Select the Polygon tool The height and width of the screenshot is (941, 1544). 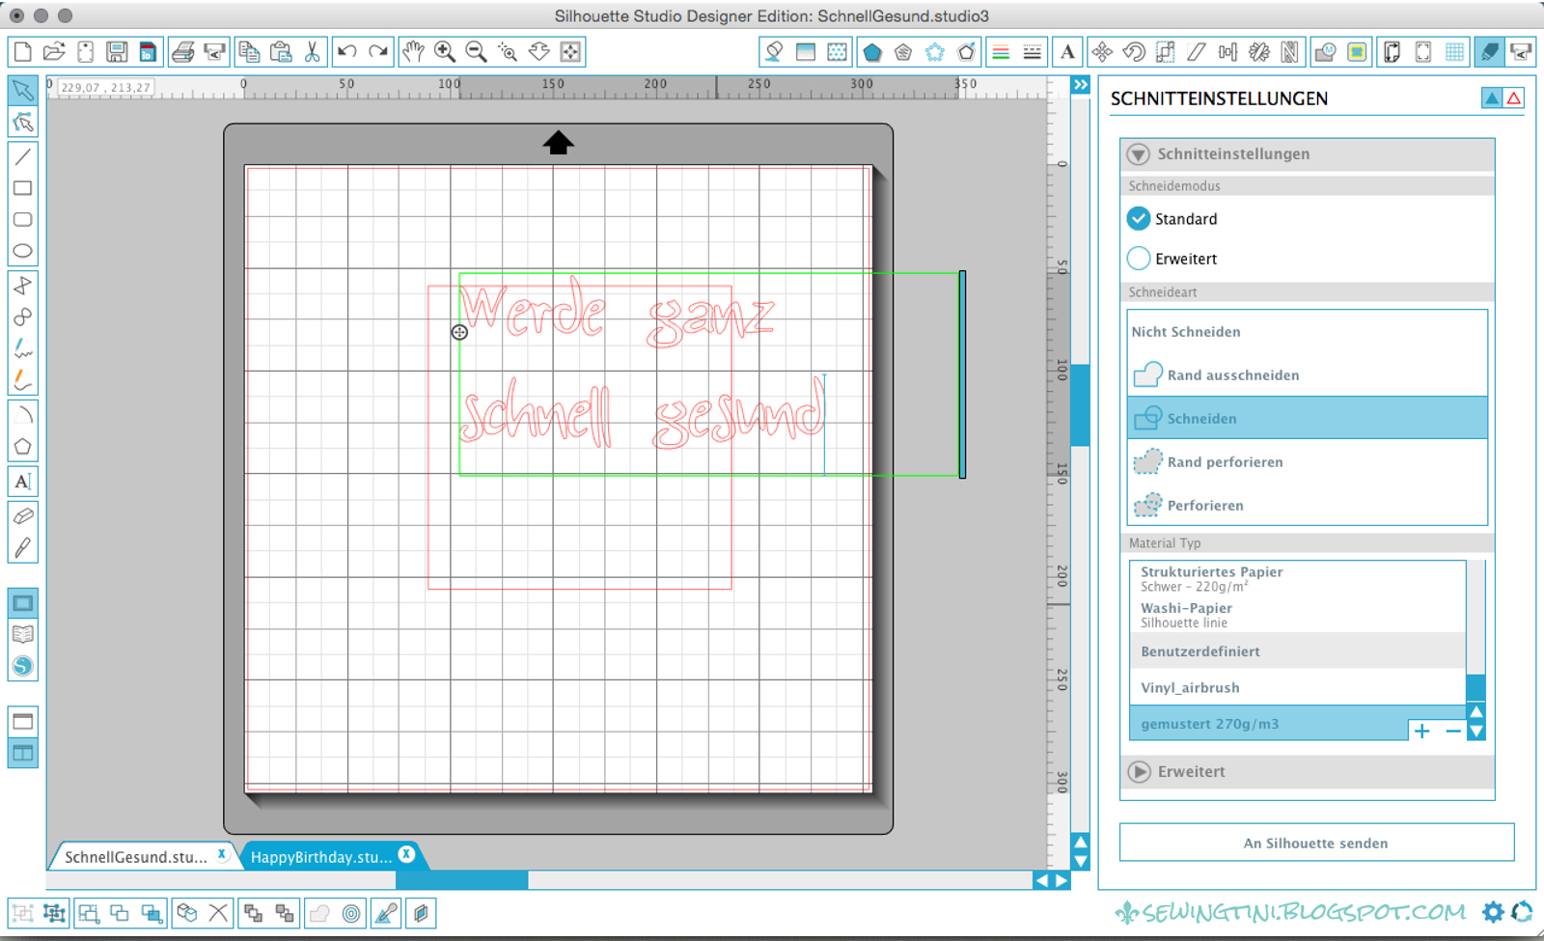22,446
